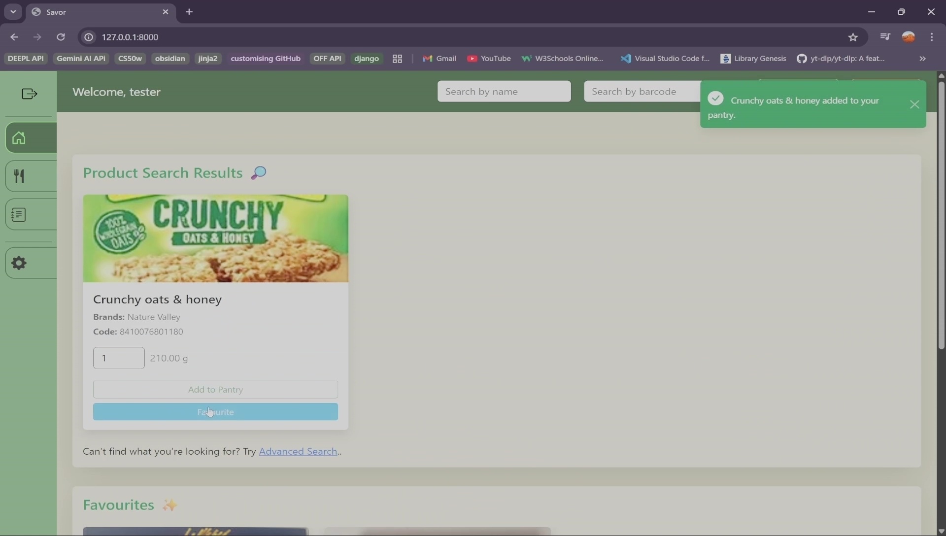
Task: Click the page scrollbar up arrow
Action: coord(941,75)
